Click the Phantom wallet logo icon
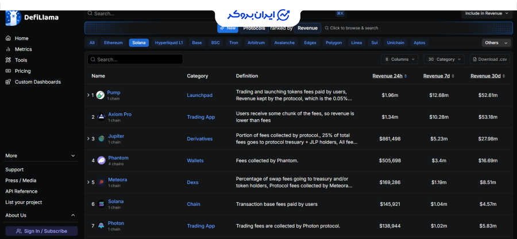The height and width of the screenshot is (239, 517). pos(101,160)
